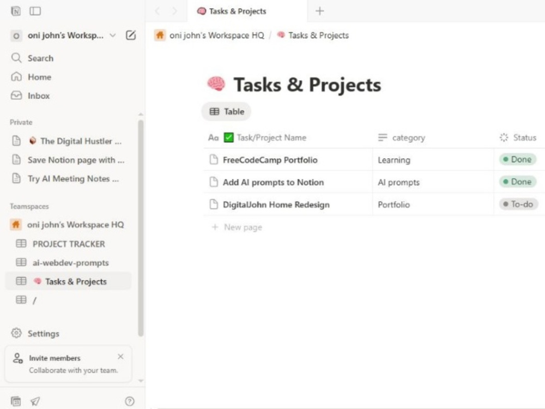Click table icon beside slash page
Image resolution: width=545 pixels, height=409 pixels.
[x=21, y=300]
